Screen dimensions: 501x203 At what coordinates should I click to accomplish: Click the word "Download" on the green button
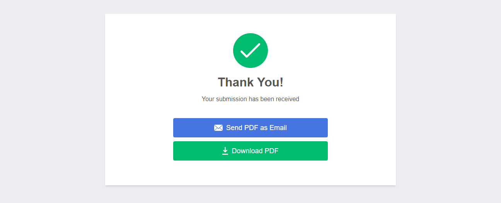pos(247,151)
